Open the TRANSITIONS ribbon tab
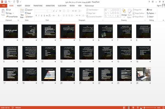The width and height of the screenshot is (165, 109). pyautogui.click(x=38, y=6)
